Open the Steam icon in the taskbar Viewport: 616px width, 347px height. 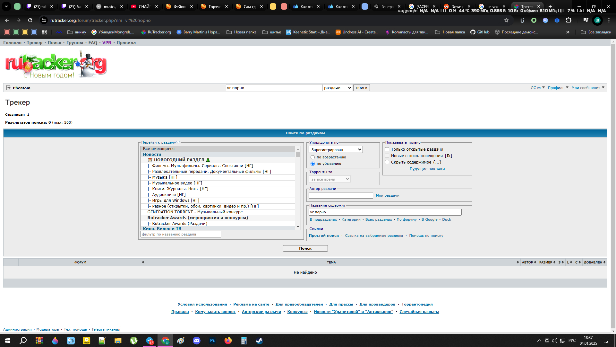pyautogui.click(x=259, y=341)
